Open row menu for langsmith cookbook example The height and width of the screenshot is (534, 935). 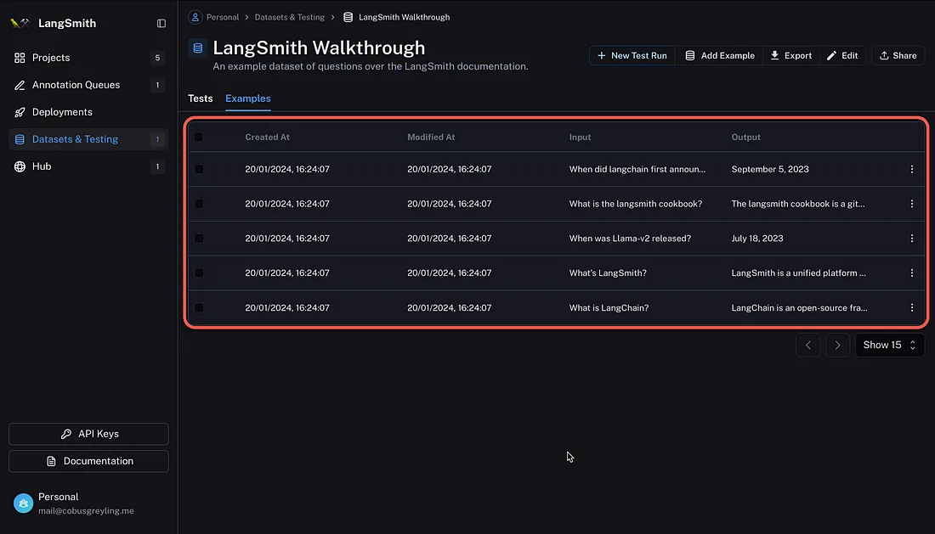point(912,204)
